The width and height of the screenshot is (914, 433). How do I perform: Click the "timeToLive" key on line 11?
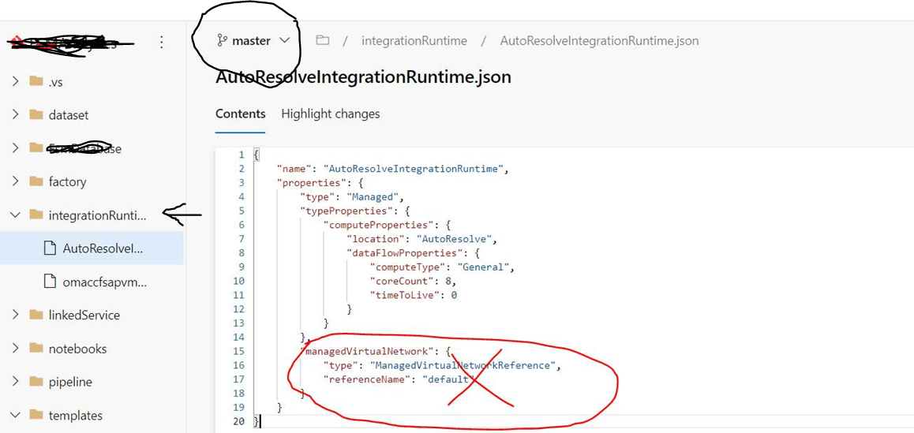(405, 295)
